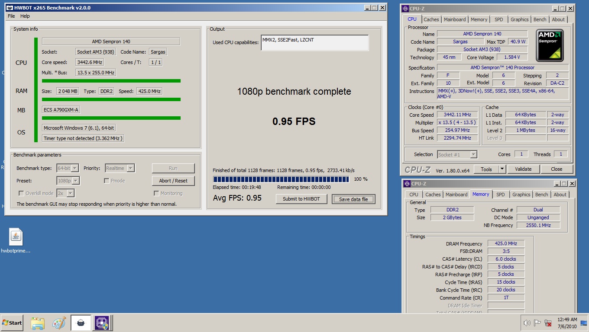Image resolution: width=589 pixels, height=332 pixels.
Task: Launch Windows Explorer from the taskbar
Action: pyautogui.click(x=38, y=322)
